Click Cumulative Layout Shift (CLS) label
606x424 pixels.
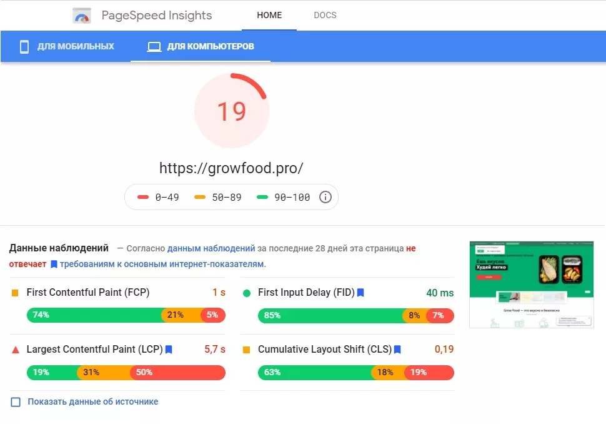[x=325, y=350]
